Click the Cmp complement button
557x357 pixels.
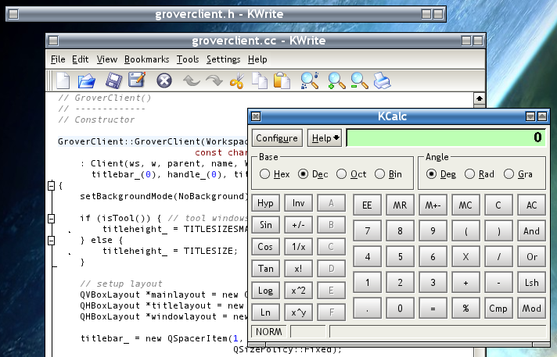(x=498, y=309)
